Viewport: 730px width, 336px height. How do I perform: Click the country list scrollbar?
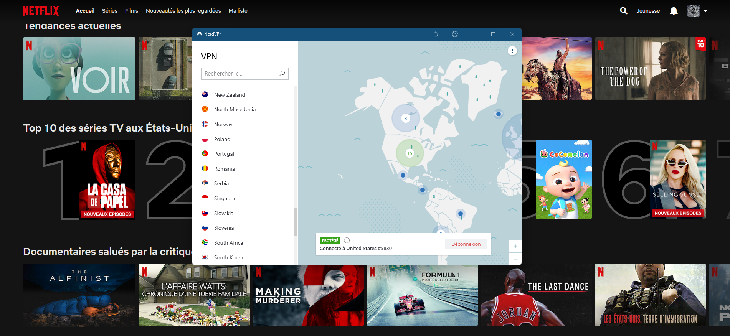tap(296, 221)
